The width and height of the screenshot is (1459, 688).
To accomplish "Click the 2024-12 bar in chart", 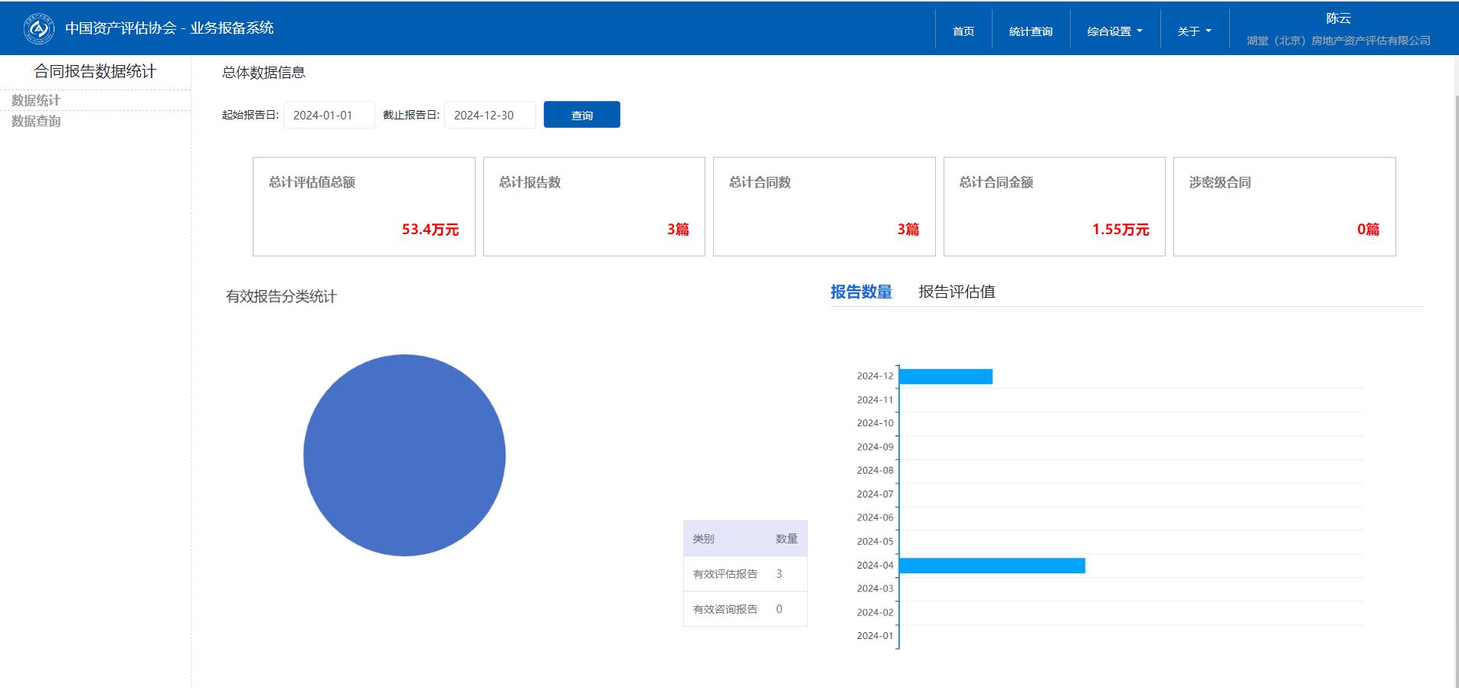I will (945, 377).
